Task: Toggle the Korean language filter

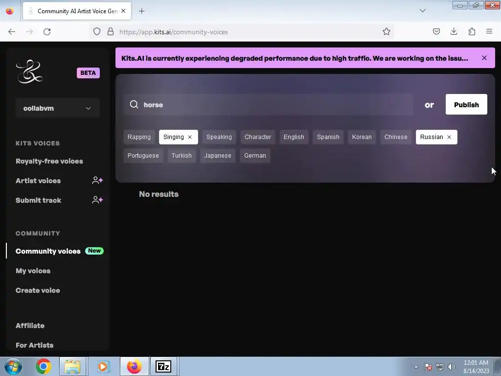Action: pos(362,137)
